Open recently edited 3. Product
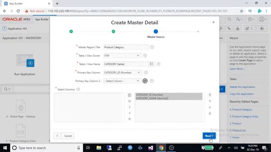Image resolution: width=271 pixels, height=152 pixels. click(235, 123)
